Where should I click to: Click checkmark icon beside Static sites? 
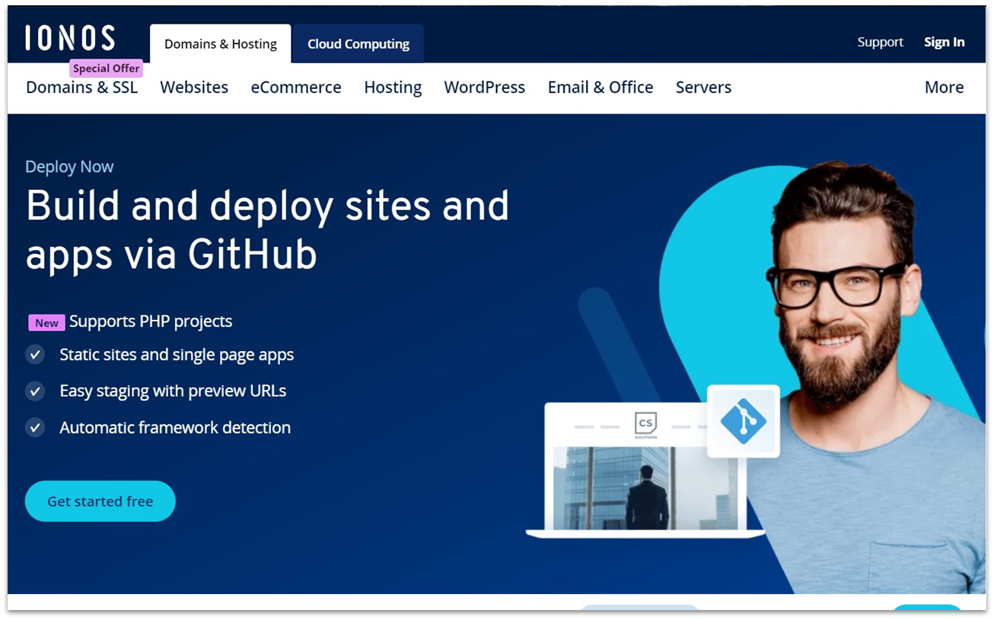pyautogui.click(x=35, y=354)
